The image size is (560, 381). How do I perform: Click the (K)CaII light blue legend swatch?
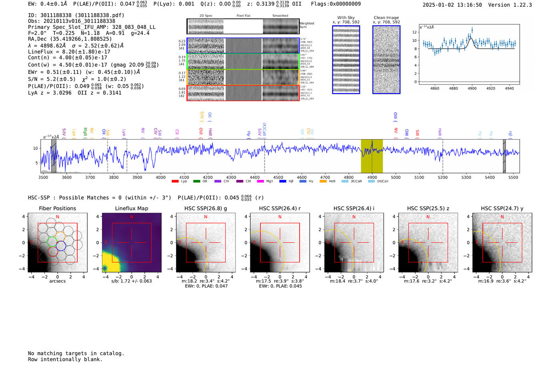[345, 181]
